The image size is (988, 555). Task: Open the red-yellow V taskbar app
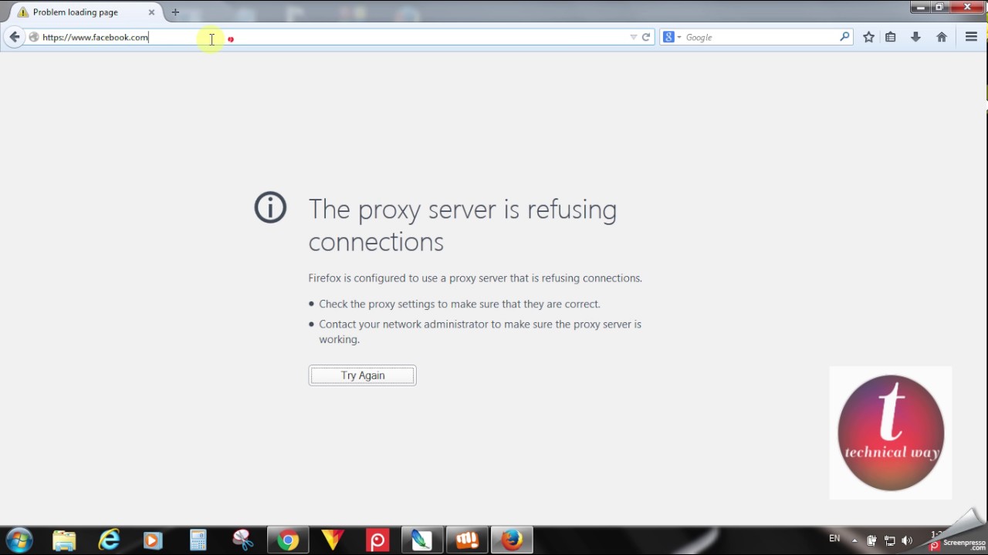(333, 540)
